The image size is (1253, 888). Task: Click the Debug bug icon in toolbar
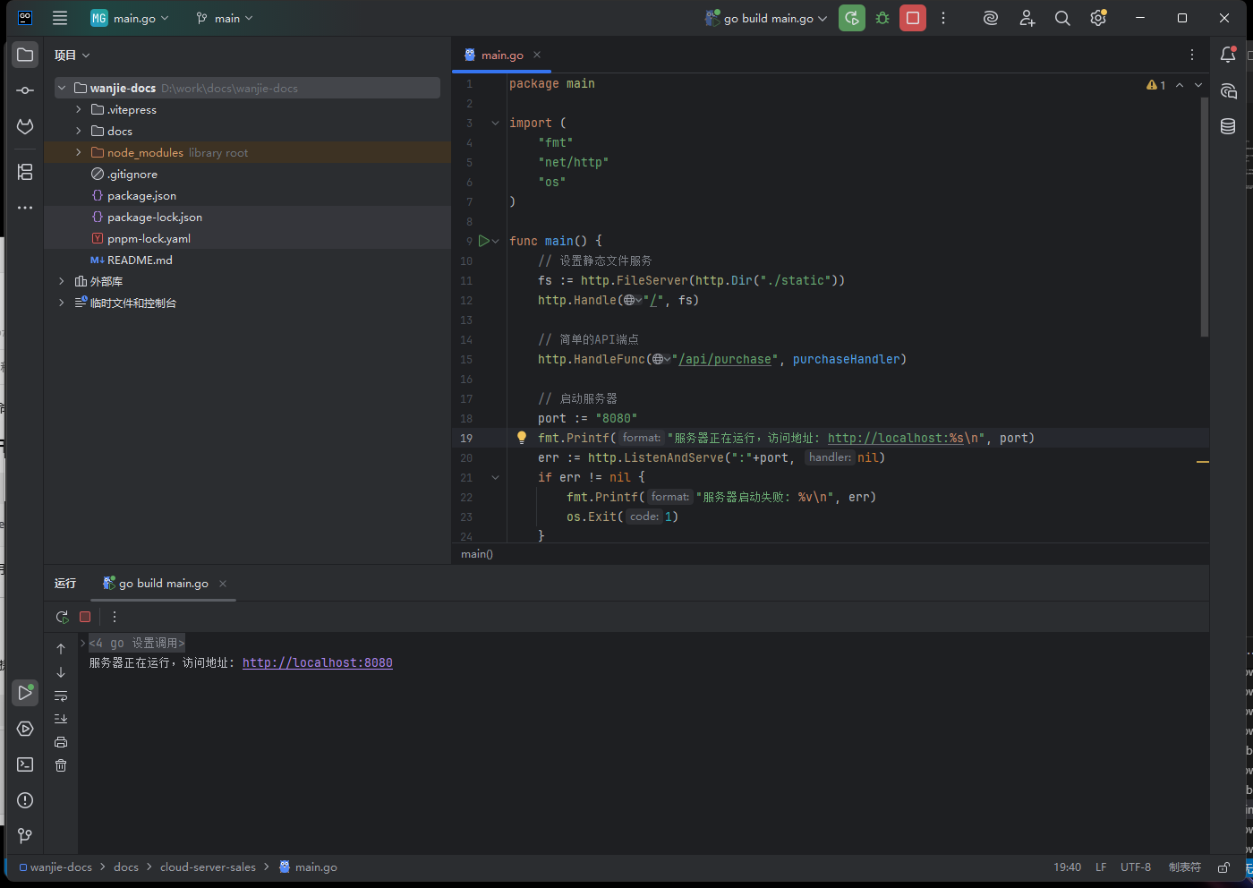882,18
